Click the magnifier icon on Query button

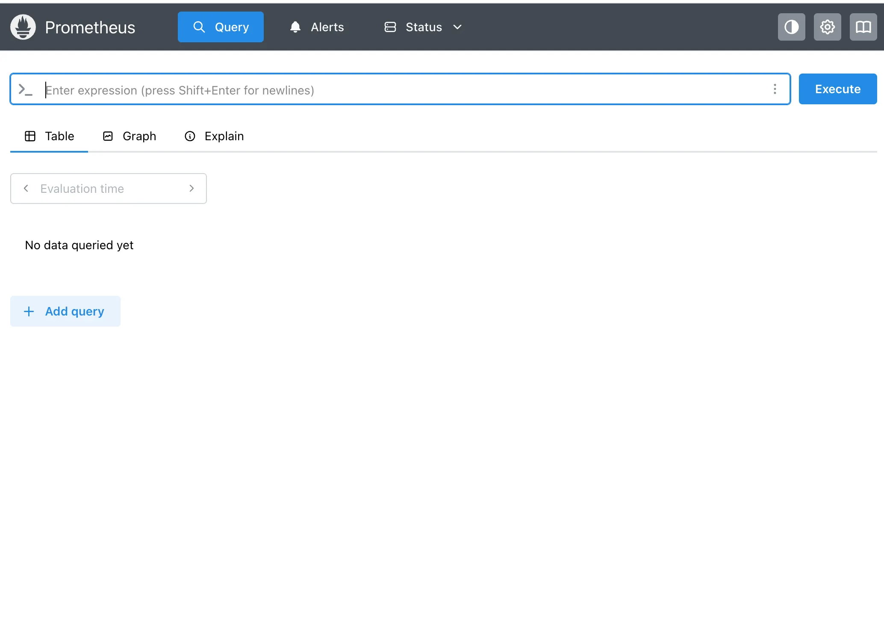(x=199, y=27)
